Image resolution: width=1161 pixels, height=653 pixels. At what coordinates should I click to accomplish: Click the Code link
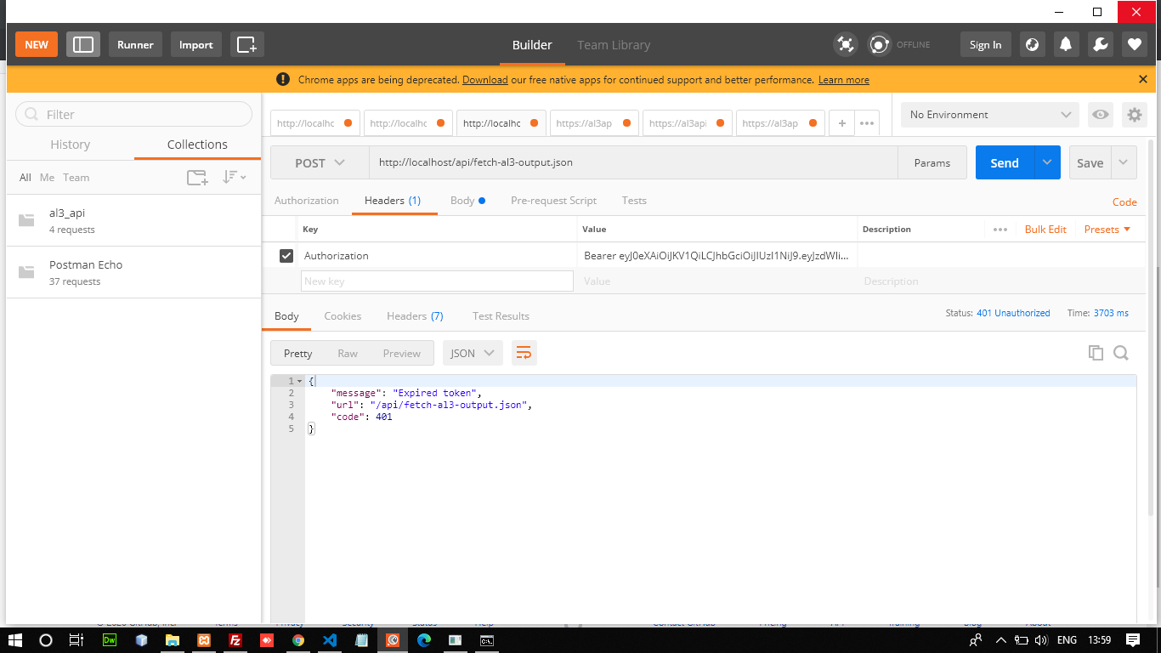[1124, 202]
